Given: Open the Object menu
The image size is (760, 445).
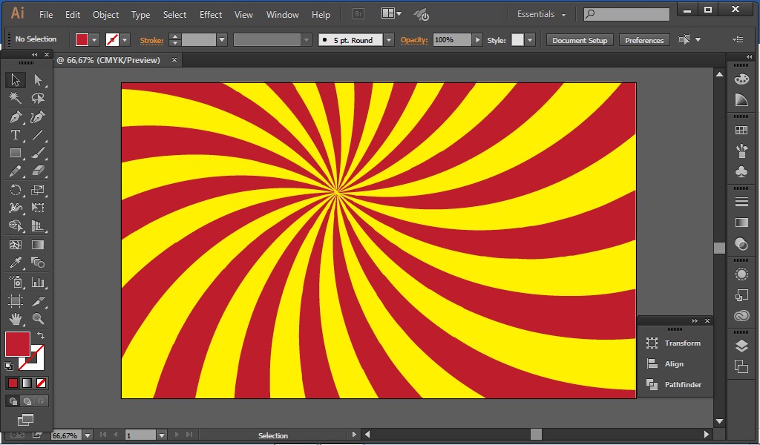Looking at the screenshot, I should (x=105, y=14).
